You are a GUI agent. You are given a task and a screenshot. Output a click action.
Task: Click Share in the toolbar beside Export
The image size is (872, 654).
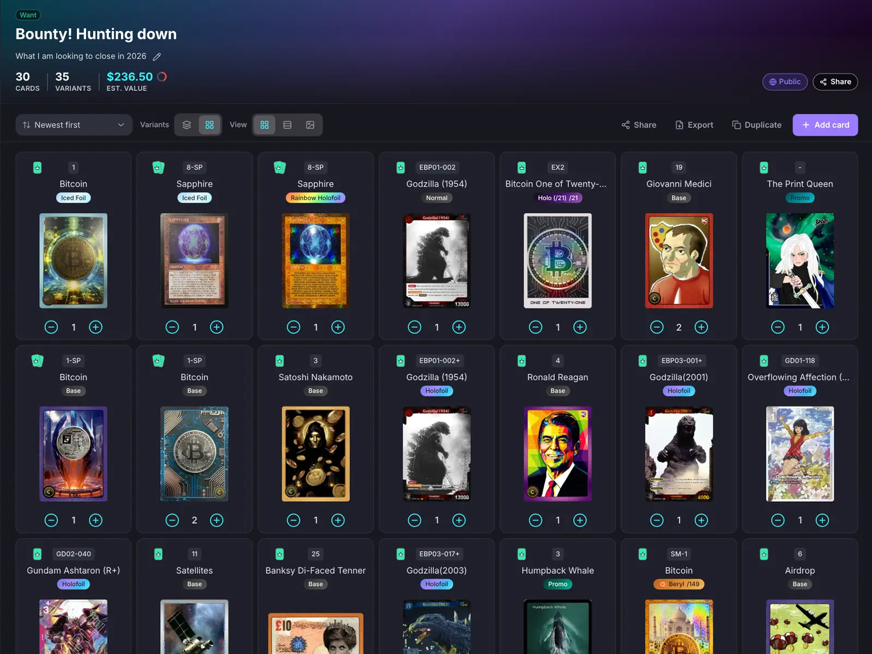click(639, 125)
